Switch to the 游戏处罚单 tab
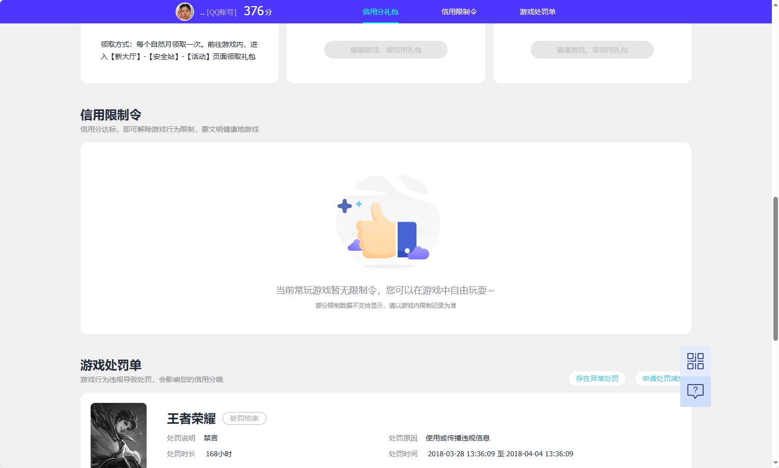Screen dimensions: 779x468 (x=538, y=12)
